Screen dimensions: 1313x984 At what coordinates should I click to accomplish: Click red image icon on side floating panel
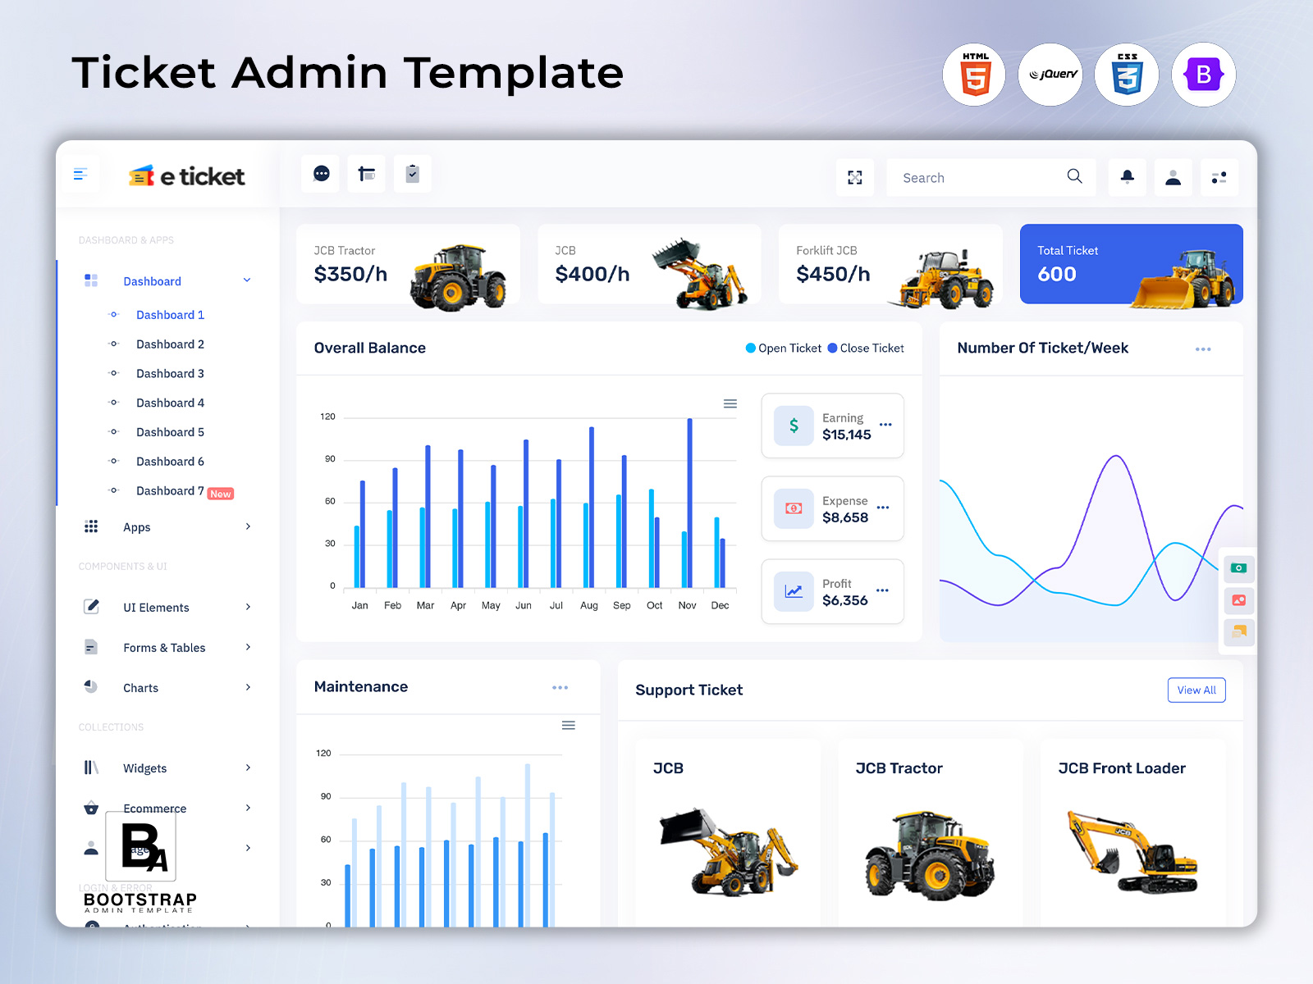pos(1239,600)
